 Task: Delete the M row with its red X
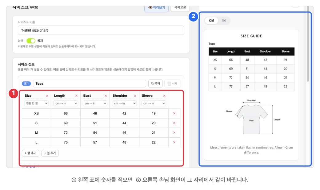click(174, 133)
